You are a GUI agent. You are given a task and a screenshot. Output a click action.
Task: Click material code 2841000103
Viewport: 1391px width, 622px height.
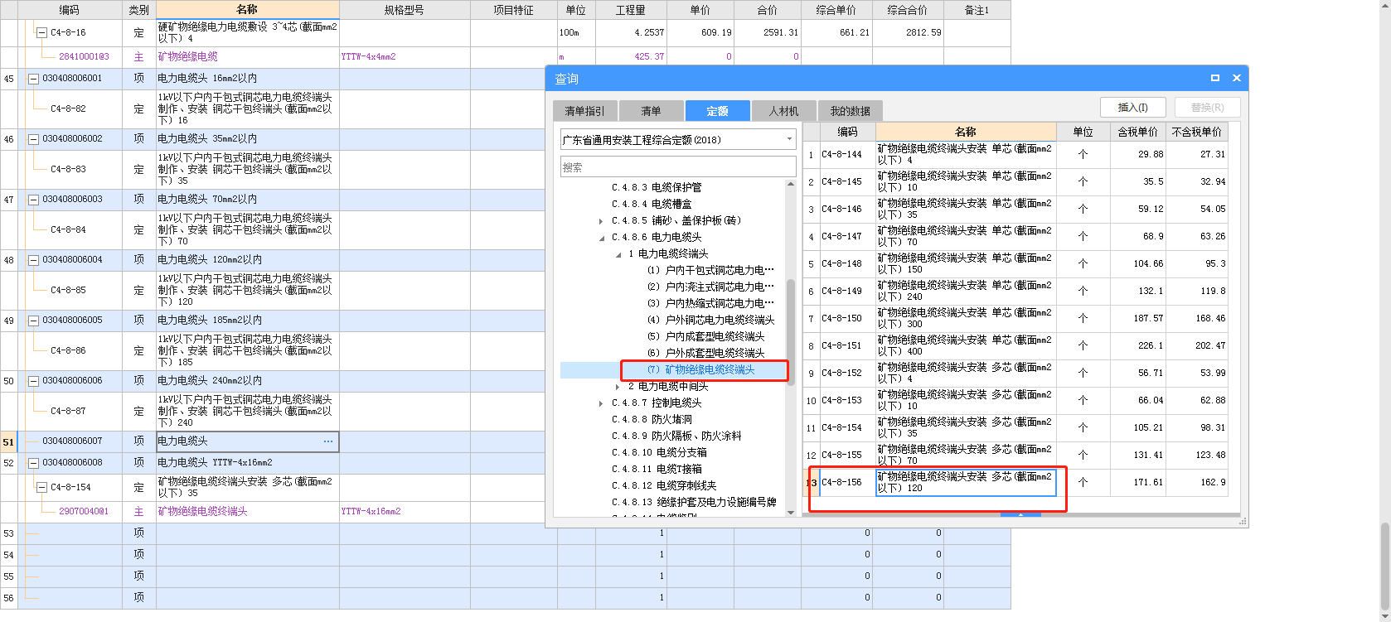[84, 57]
